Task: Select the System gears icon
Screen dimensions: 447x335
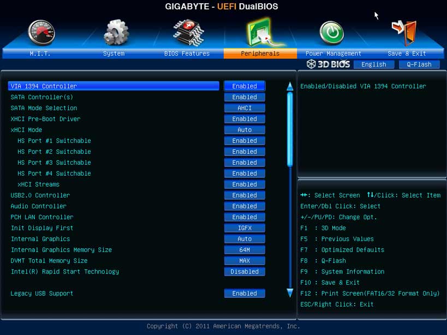Action: pyautogui.click(x=116, y=32)
